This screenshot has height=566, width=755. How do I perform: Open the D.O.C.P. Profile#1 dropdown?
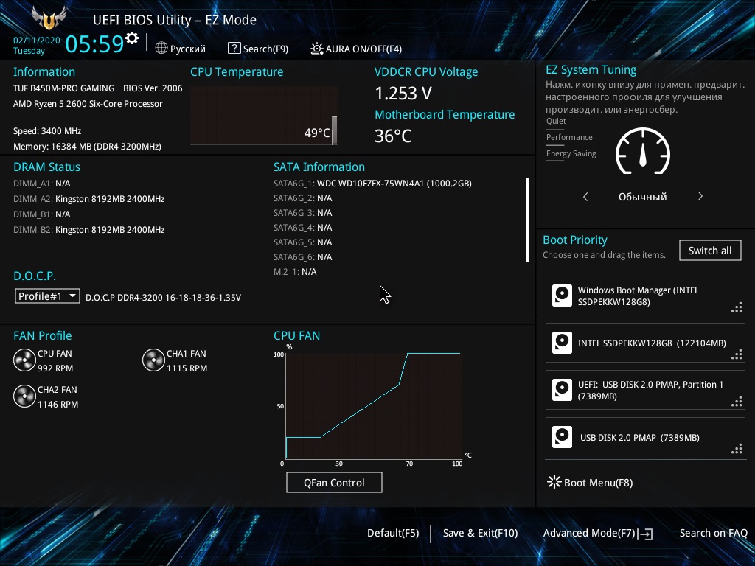pos(47,296)
